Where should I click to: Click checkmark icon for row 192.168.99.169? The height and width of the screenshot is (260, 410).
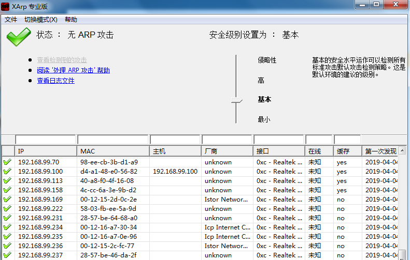tap(7, 199)
